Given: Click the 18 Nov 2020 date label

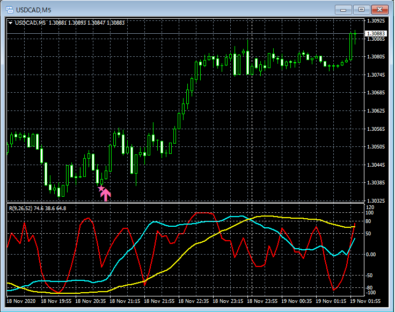Looking at the screenshot, I should (x=21, y=301).
